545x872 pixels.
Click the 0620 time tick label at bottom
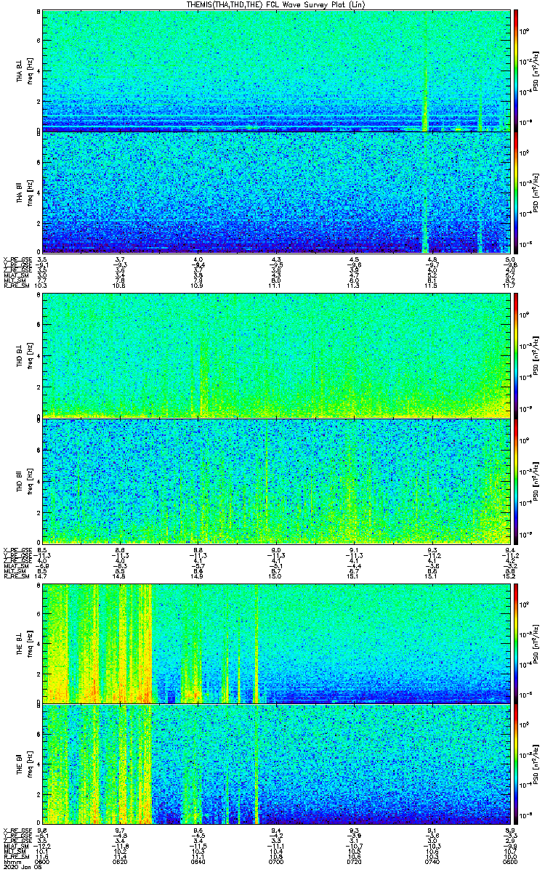coord(120,862)
